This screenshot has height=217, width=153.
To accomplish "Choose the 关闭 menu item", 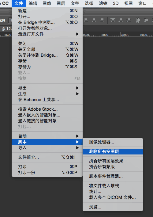I will (x=47, y=44).
